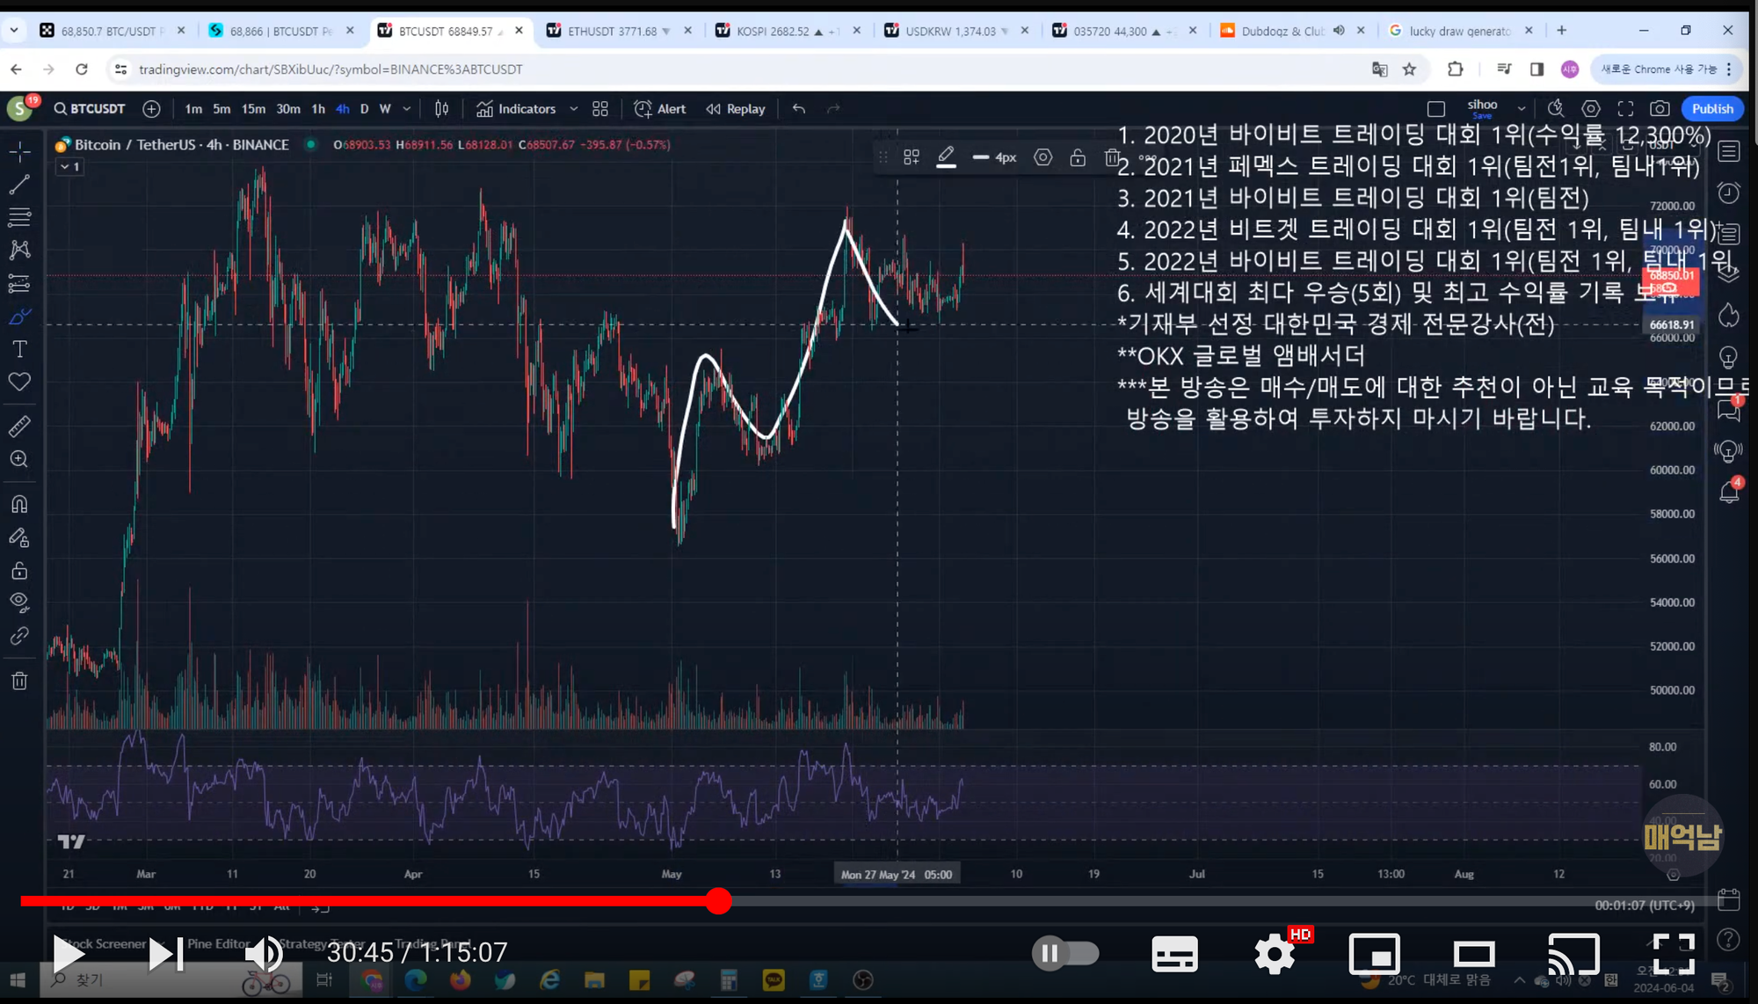Select the 15m timeframe

point(253,109)
